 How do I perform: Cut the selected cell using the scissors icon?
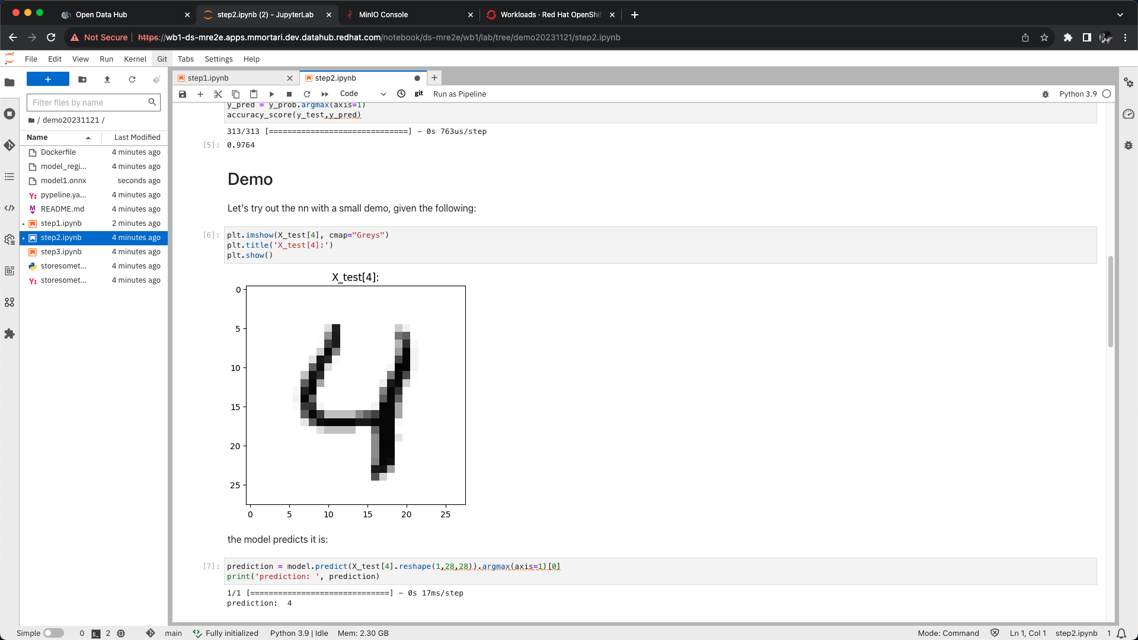point(218,94)
